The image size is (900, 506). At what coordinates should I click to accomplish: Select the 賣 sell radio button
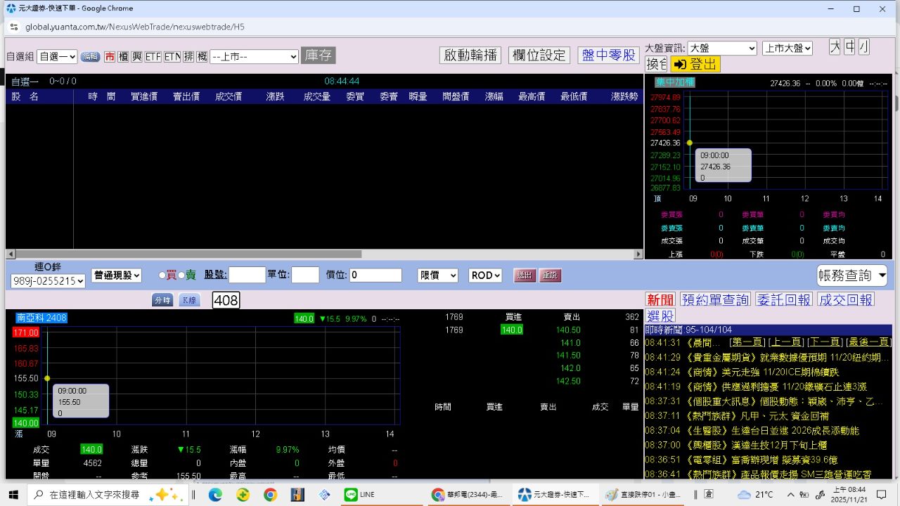pos(181,275)
